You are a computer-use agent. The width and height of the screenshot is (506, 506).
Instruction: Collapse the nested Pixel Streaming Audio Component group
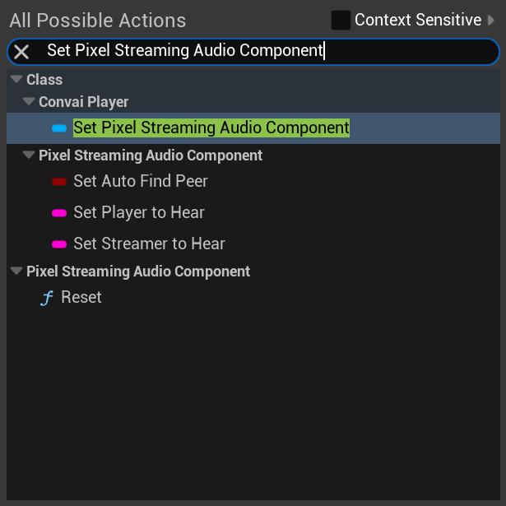29,155
